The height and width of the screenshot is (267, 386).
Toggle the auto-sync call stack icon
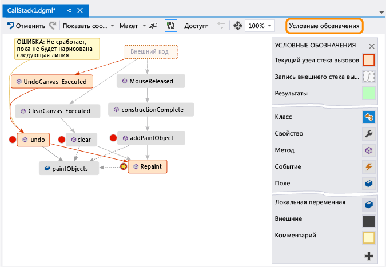(171, 26)
